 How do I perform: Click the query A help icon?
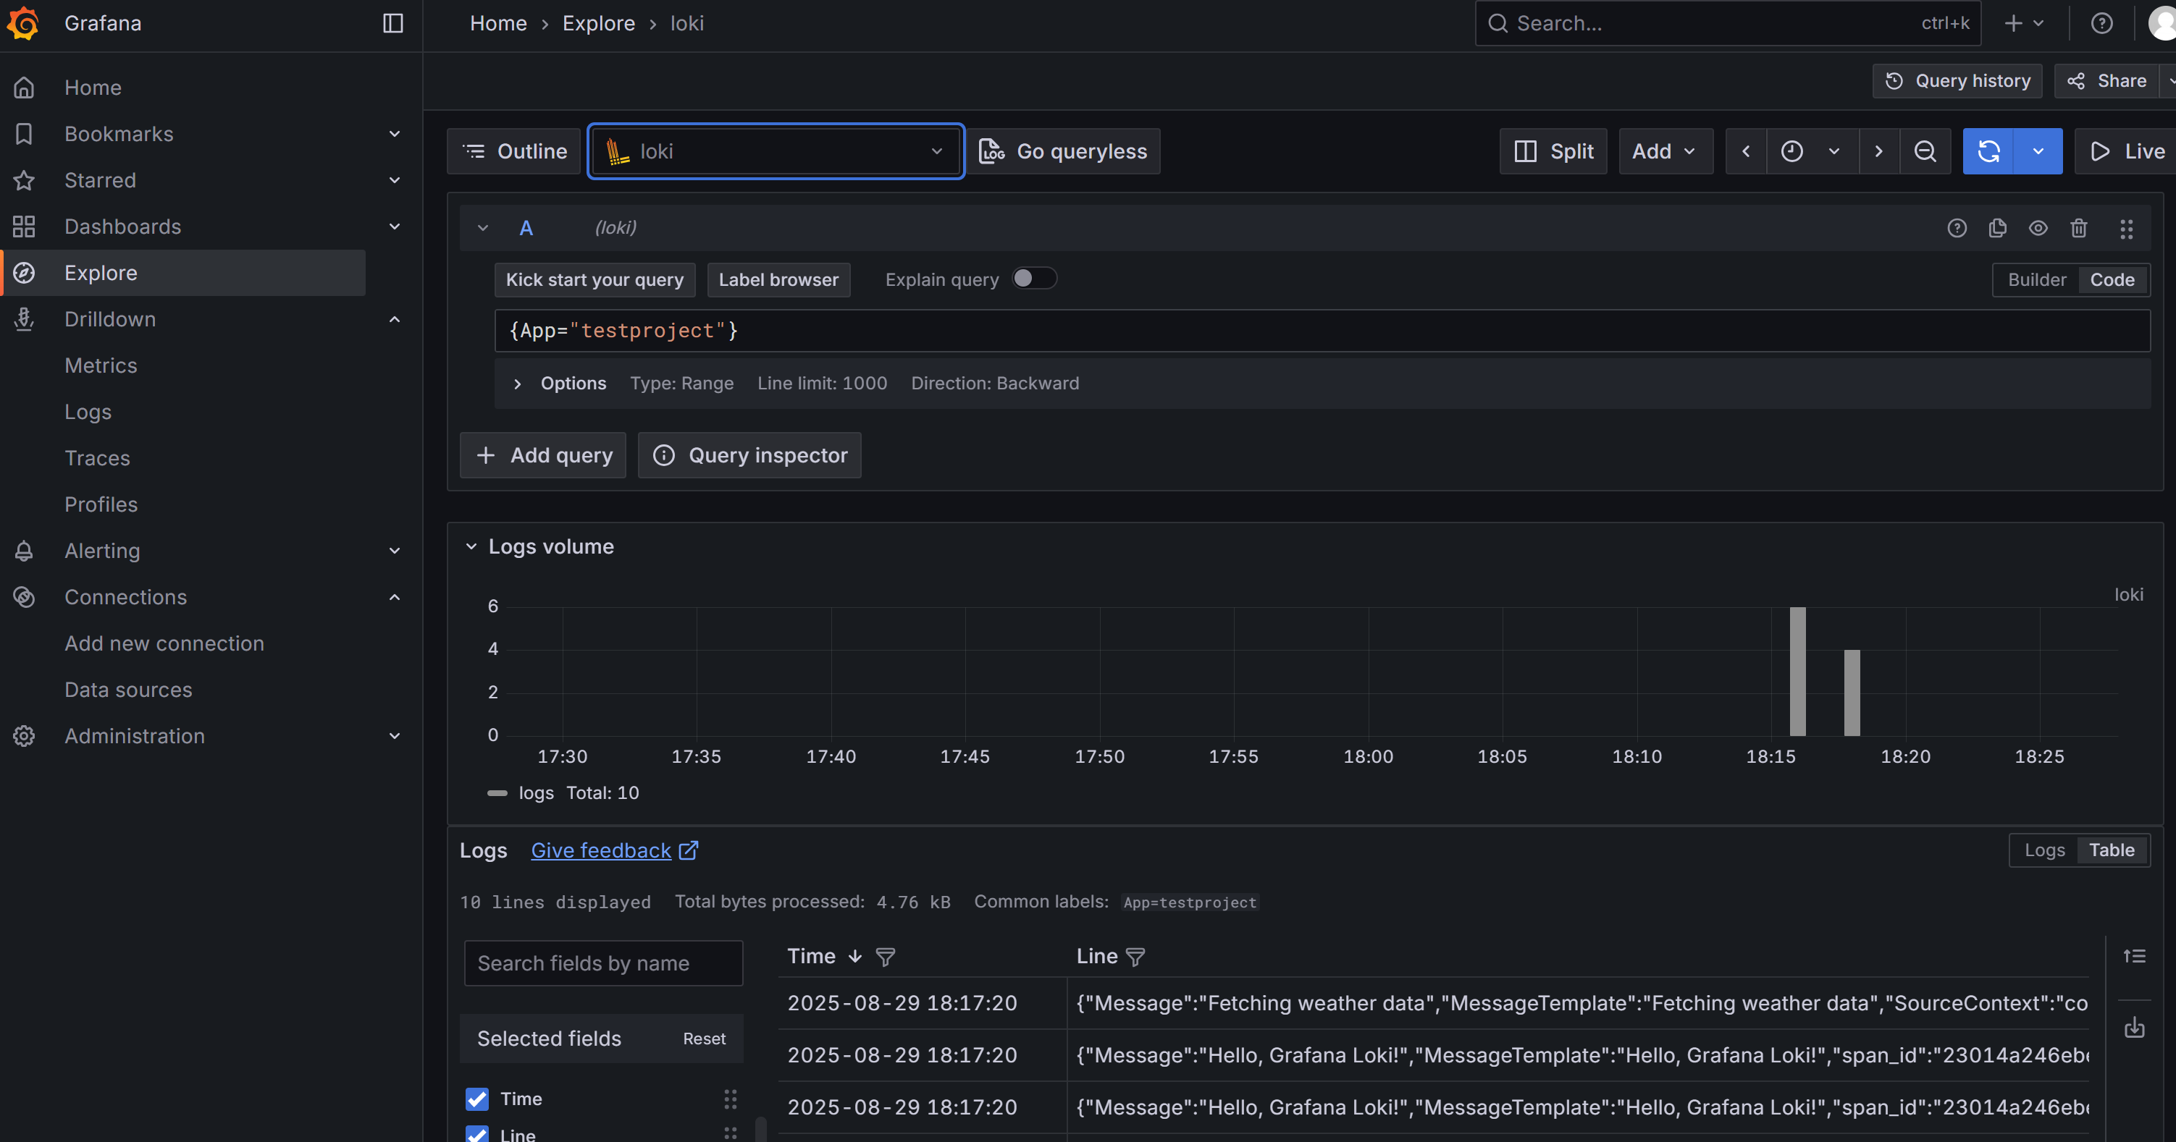[x=1957, y=228]
